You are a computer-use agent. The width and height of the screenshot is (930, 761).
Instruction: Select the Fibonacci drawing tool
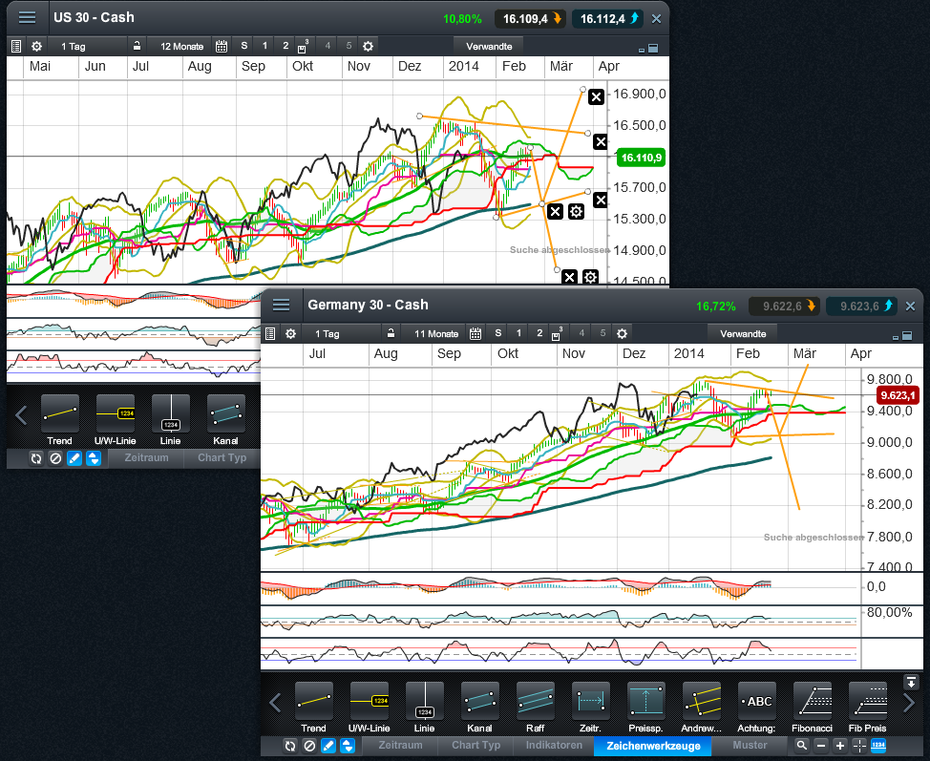[812, 708]
